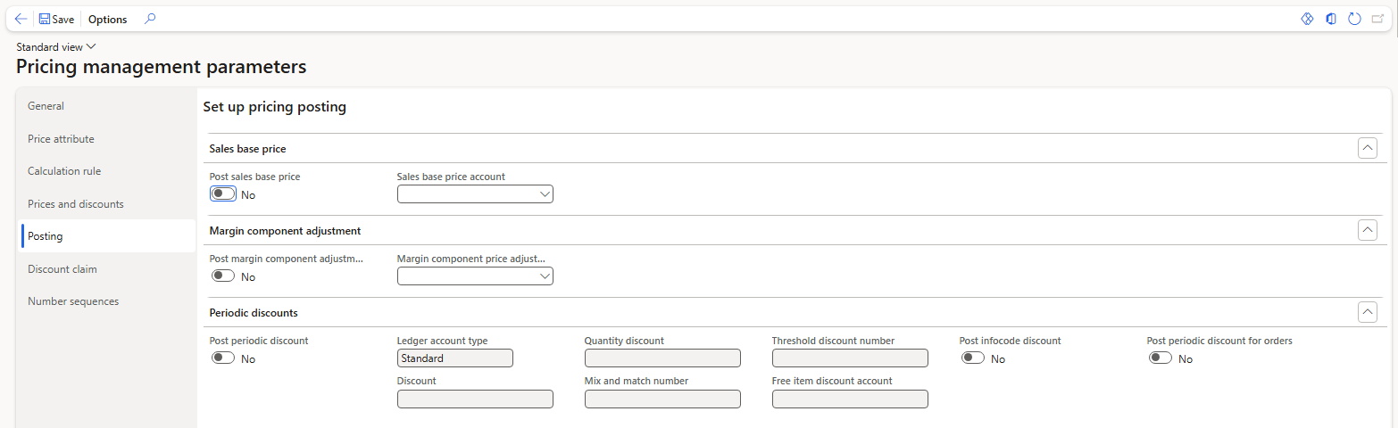
Task: Toggle Post sales base price
Action: coord(223,194)
